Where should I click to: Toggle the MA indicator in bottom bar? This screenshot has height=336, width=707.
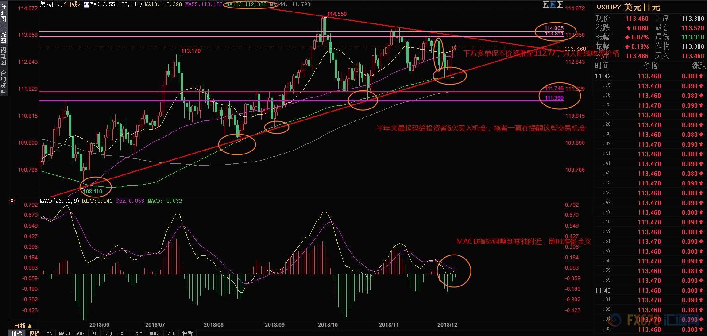point(49,333)
